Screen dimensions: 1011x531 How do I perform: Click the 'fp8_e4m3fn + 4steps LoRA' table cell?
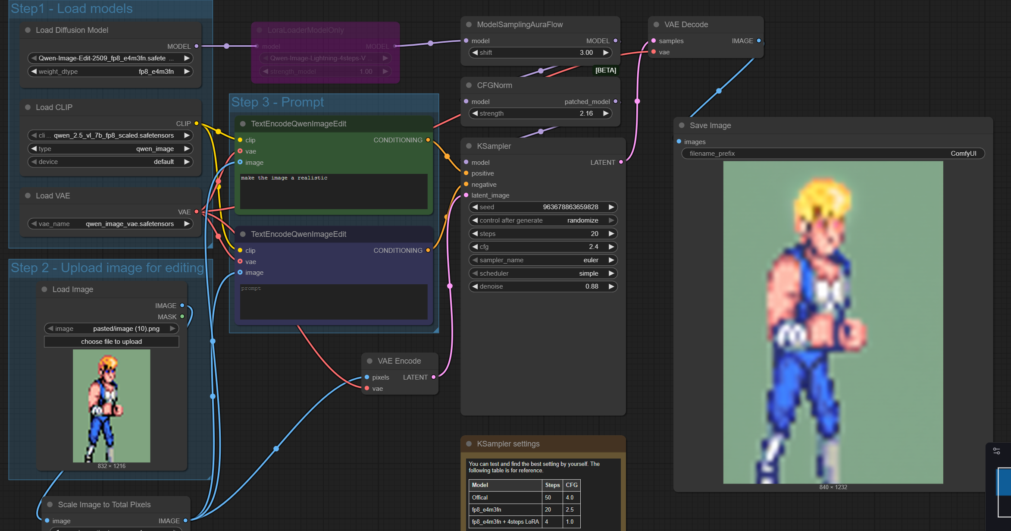pos(505,522)
